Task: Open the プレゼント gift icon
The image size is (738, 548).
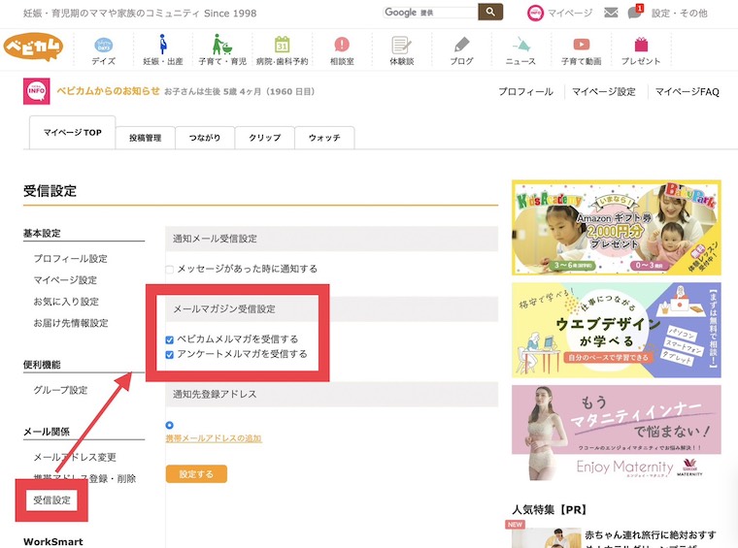Action: [641, 45]
